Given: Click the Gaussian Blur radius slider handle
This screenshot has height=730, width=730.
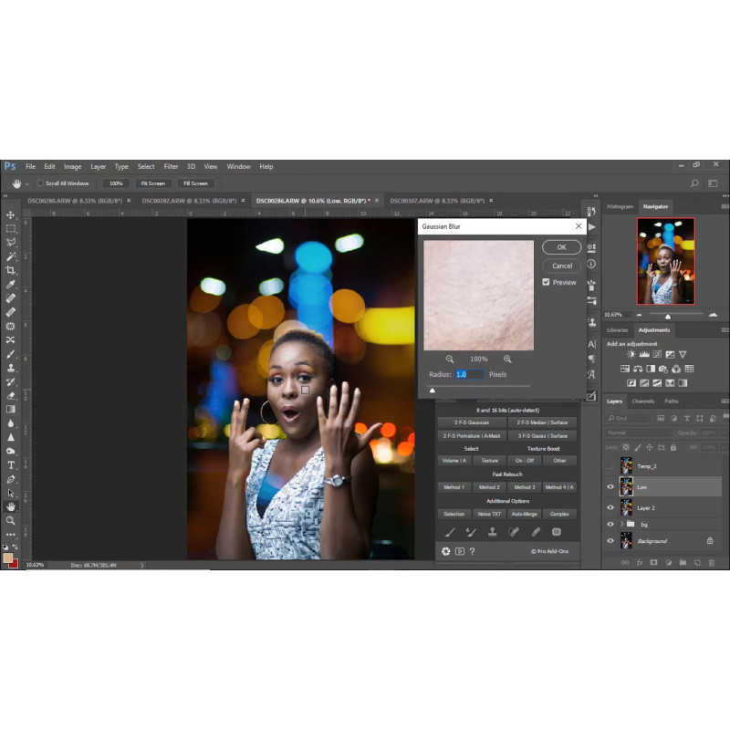Looking at the screenshot, I should coord(433,391).
